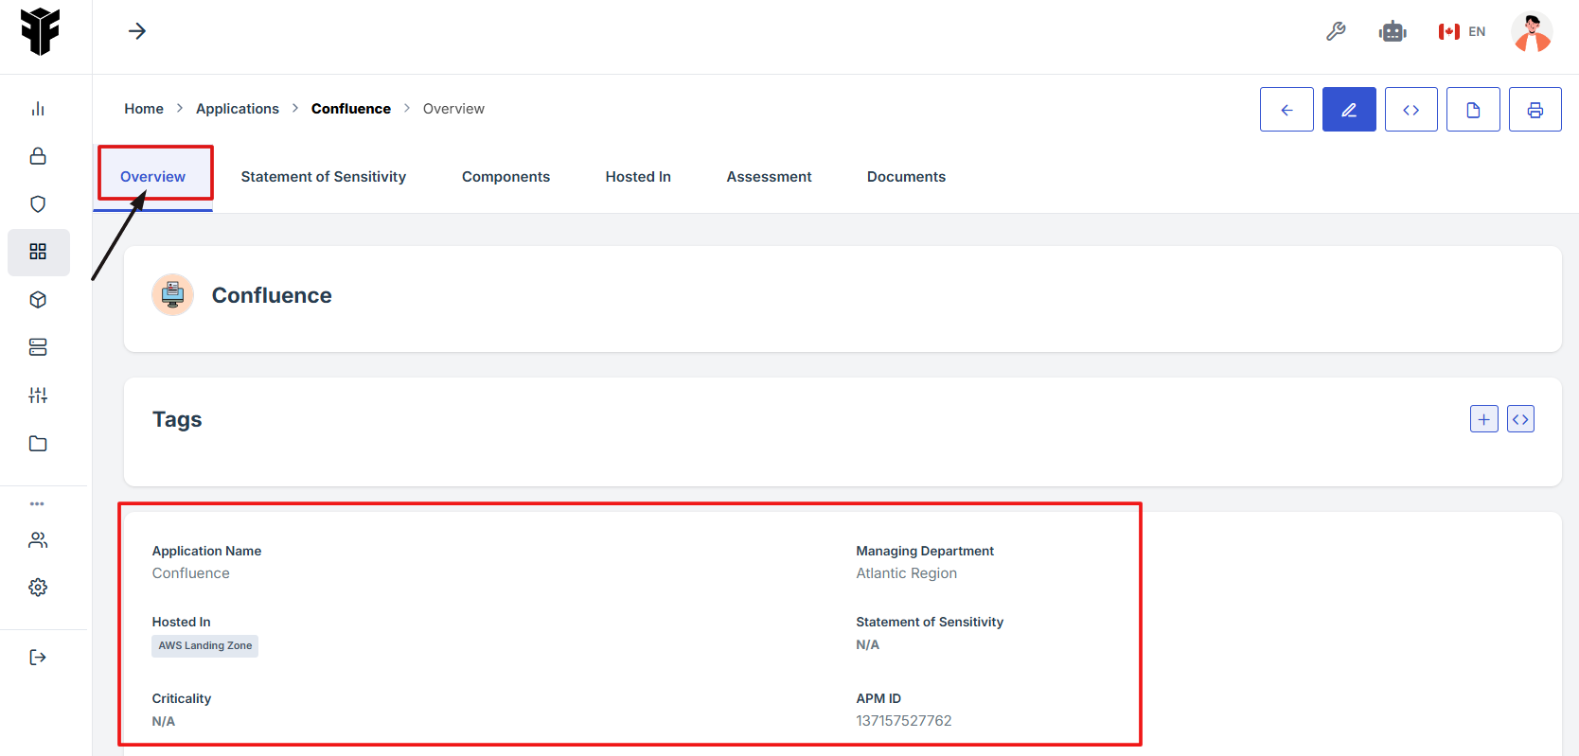Click the document export icon button

[1472, 110]
